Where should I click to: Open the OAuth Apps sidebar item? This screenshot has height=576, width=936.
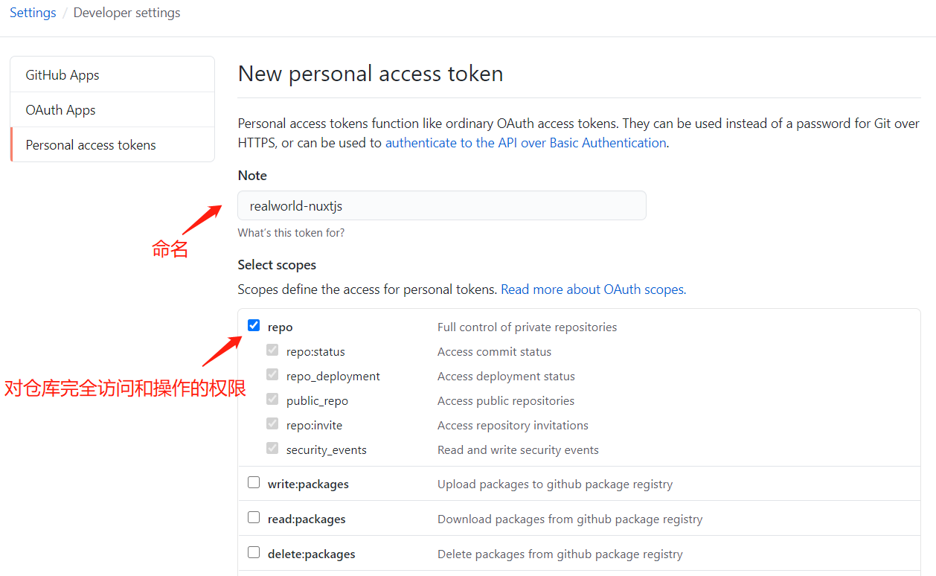[x=112, y=109]
